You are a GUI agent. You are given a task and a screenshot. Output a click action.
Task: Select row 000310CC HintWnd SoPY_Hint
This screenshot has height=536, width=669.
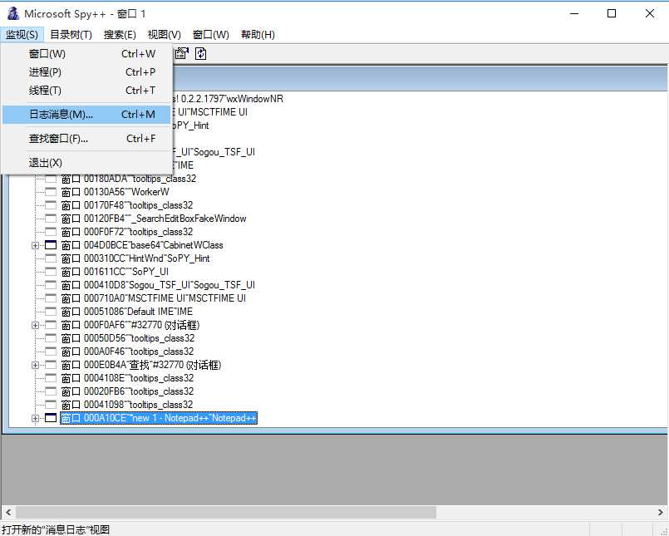click(135, 258)
